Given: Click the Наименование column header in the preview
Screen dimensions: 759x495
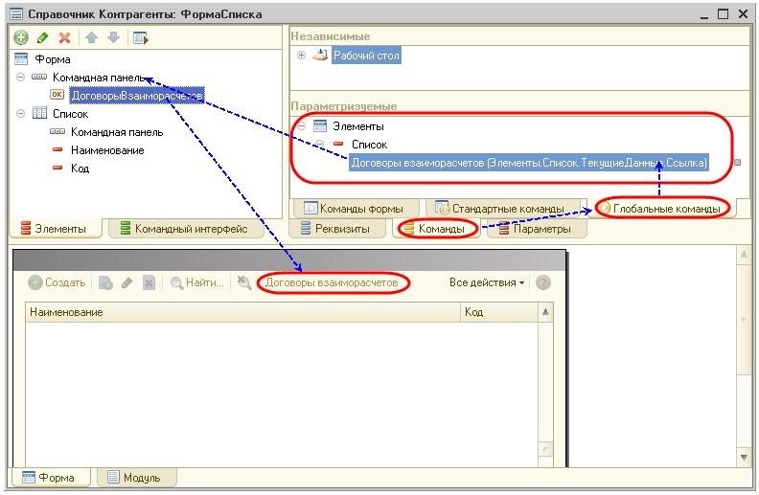Looking at the screenshot, I should pos(67,312).
